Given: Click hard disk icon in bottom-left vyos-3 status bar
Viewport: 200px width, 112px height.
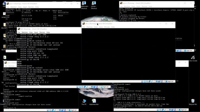Looking at the screenshot, I should tap(48, 110).
